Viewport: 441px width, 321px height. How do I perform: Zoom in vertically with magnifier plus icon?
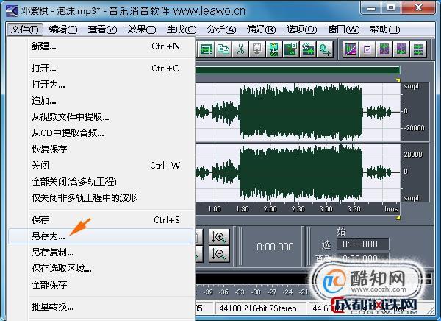point(218,237)
